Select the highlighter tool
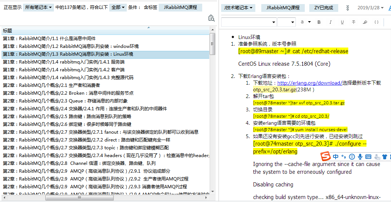Viewport: 391px width, 202px height. (365, 22)
